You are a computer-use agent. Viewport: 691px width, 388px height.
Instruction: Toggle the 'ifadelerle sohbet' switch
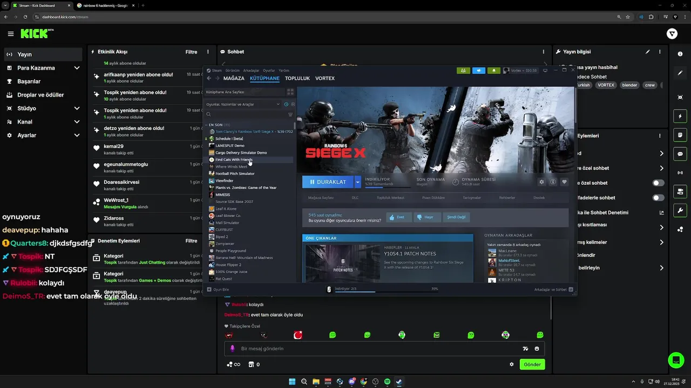658,198
